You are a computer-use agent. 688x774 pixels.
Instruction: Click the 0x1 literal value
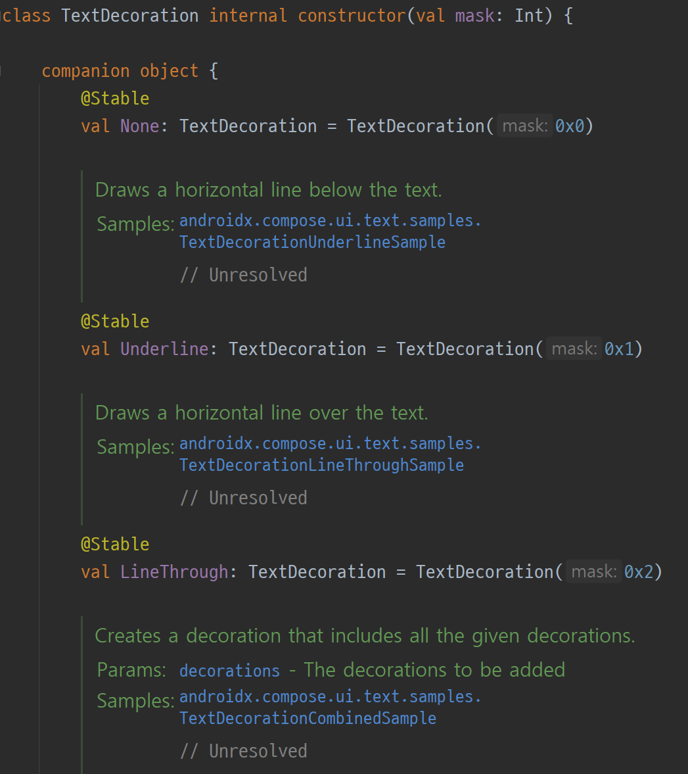(x=619, y=349)
